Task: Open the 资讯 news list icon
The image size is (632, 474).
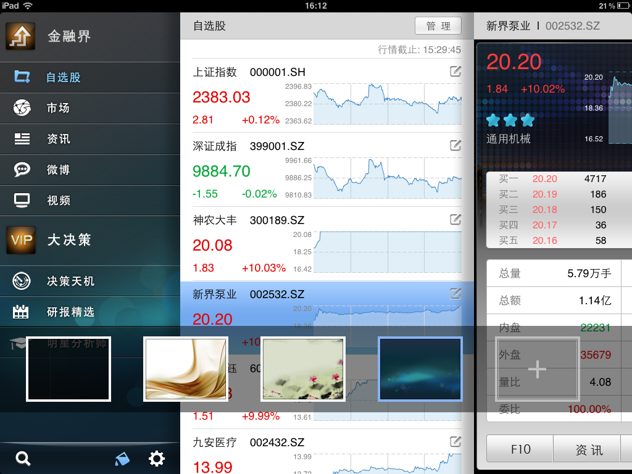Action: (x=22, y=139)
